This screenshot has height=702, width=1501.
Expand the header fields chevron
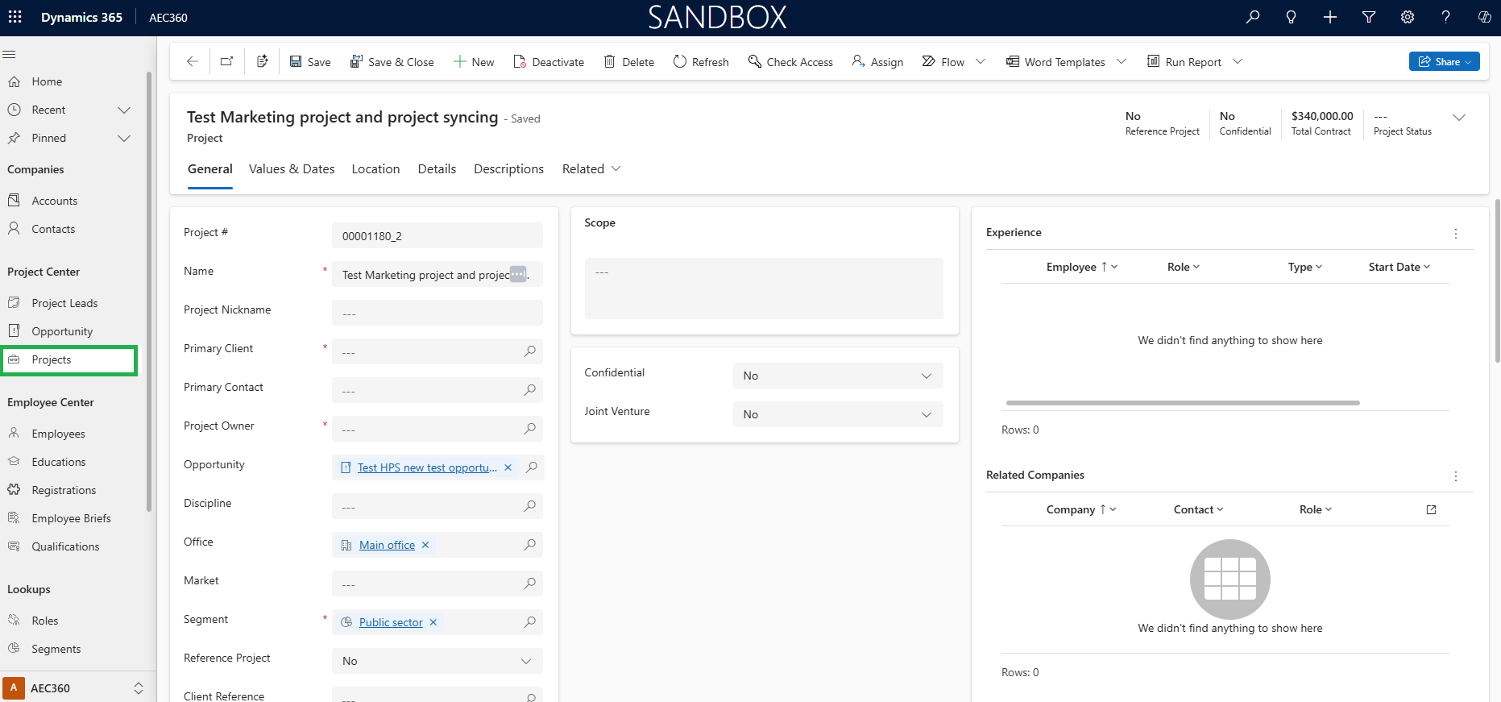[x=1459, y=118]
